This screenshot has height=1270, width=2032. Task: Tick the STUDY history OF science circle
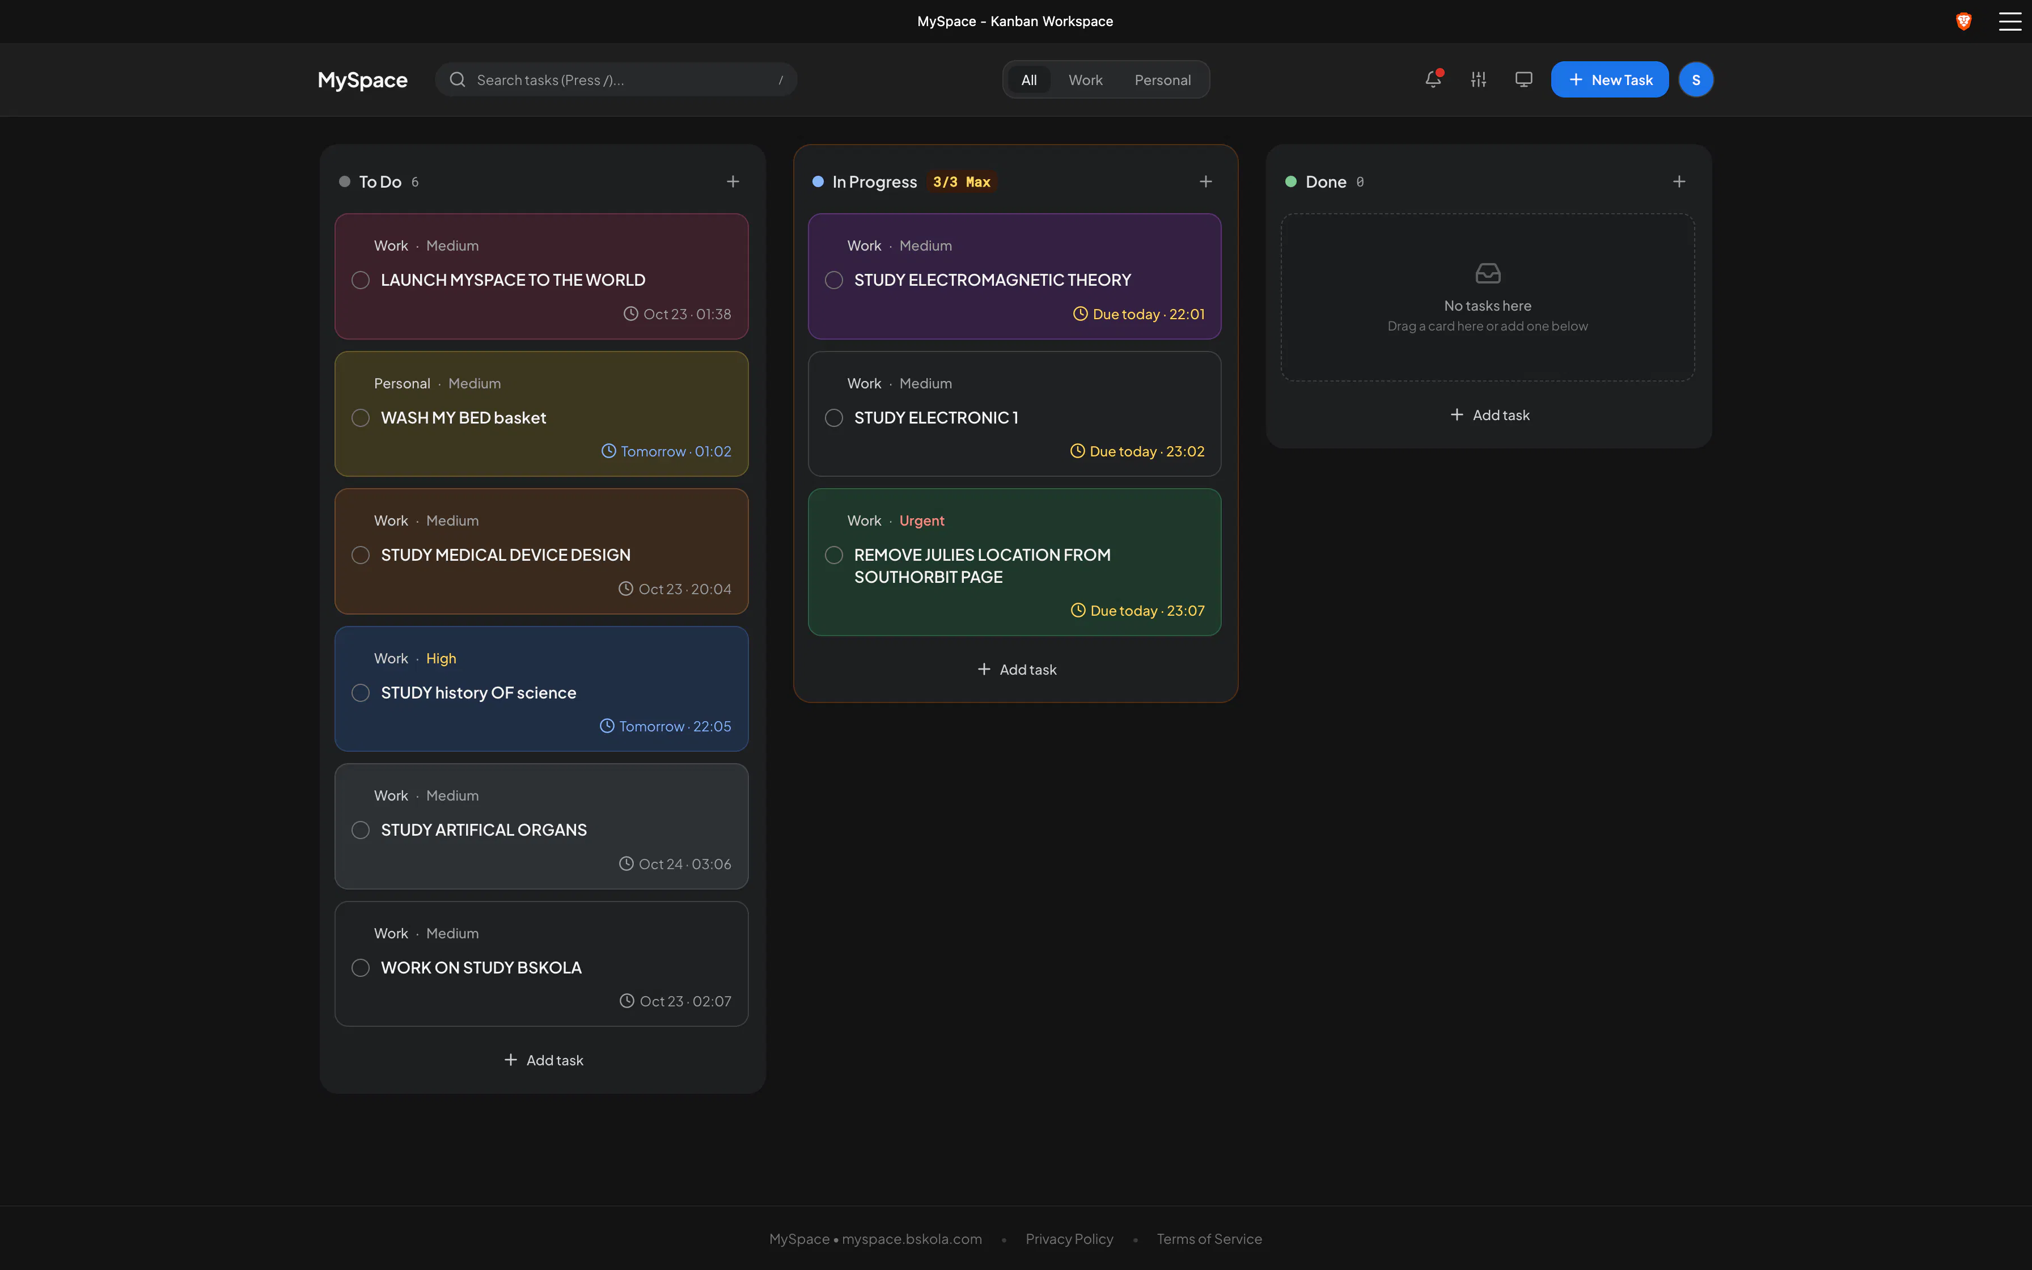[360, 693]
